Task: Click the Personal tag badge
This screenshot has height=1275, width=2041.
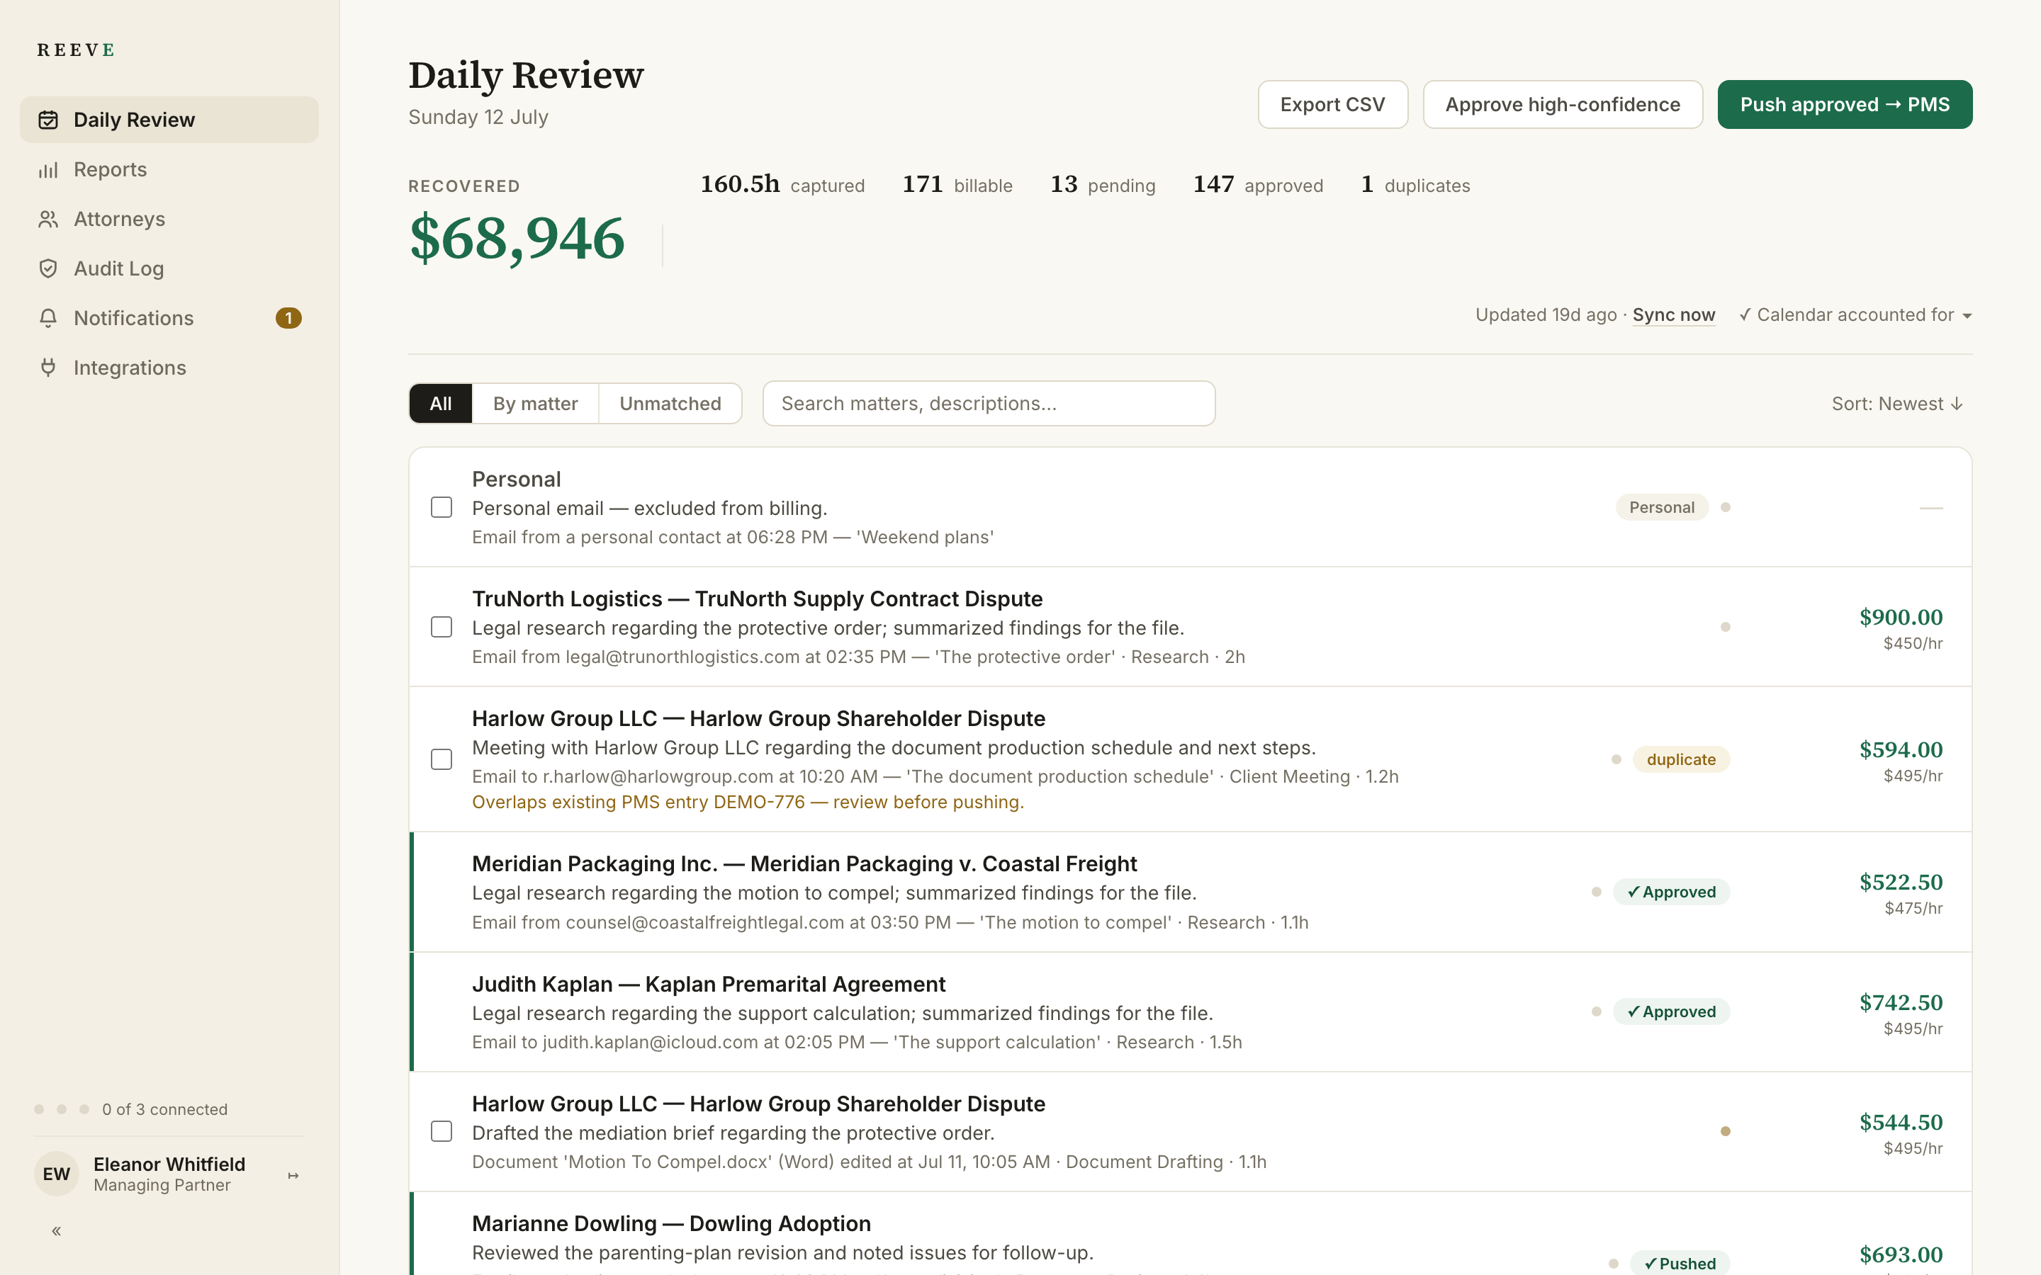Action: 1661,506
